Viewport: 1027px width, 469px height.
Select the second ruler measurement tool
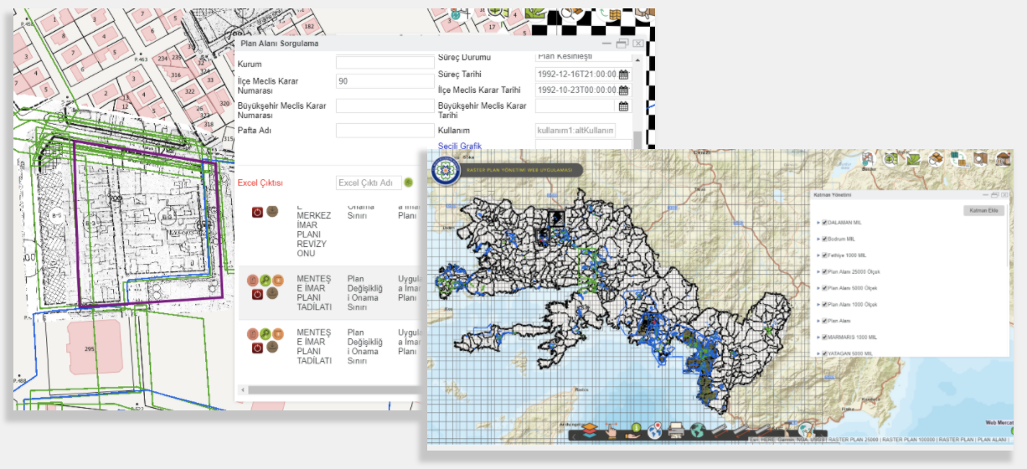(x=741, y=430)
